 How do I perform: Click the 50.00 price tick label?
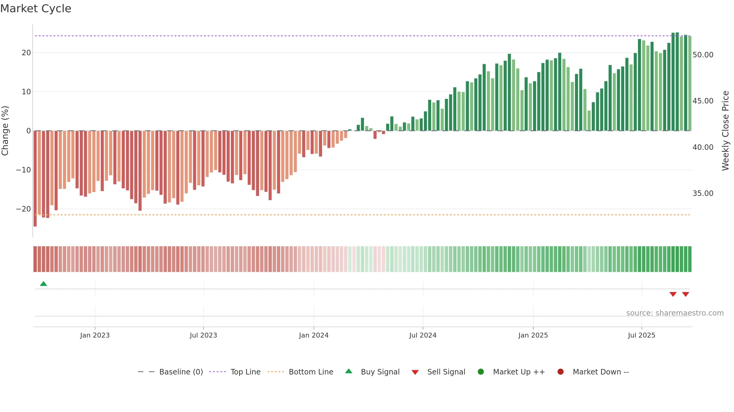coord(703,55)
